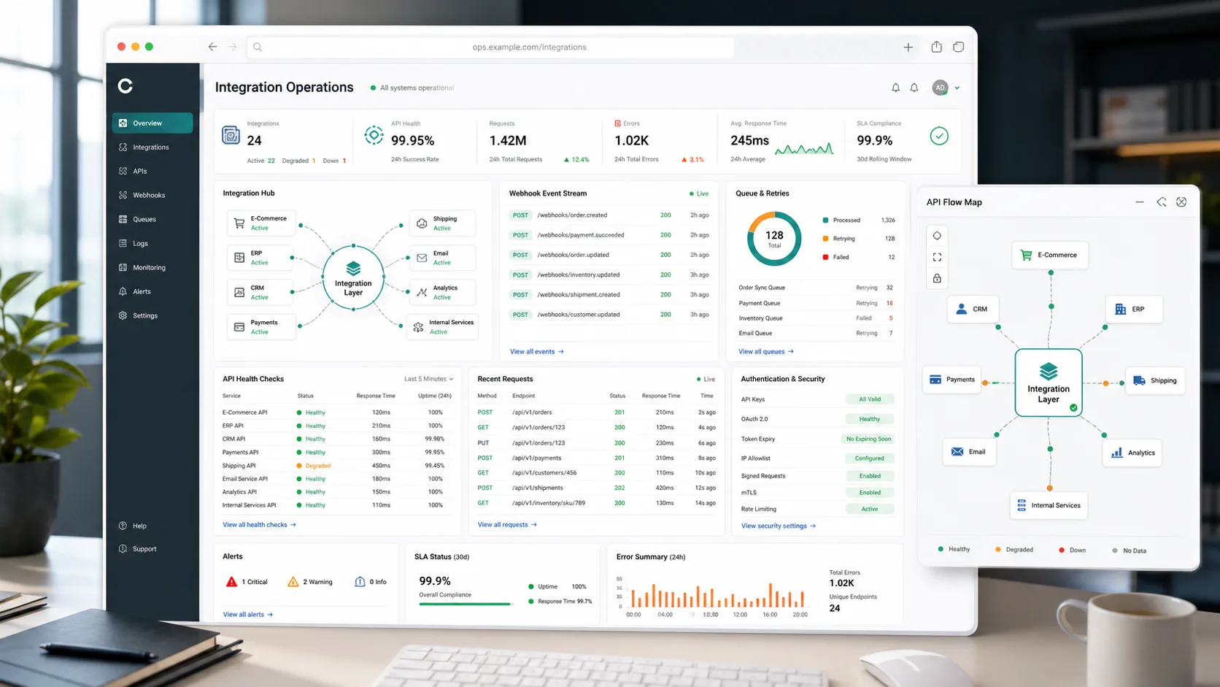This screenshot has height=687, width=1220.
Task: Click the Shipping node in Integration Hub
Action: pos(442,223)
